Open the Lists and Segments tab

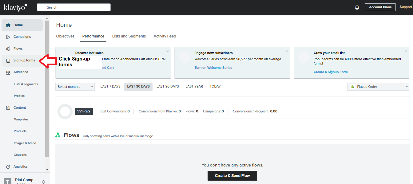129,36
